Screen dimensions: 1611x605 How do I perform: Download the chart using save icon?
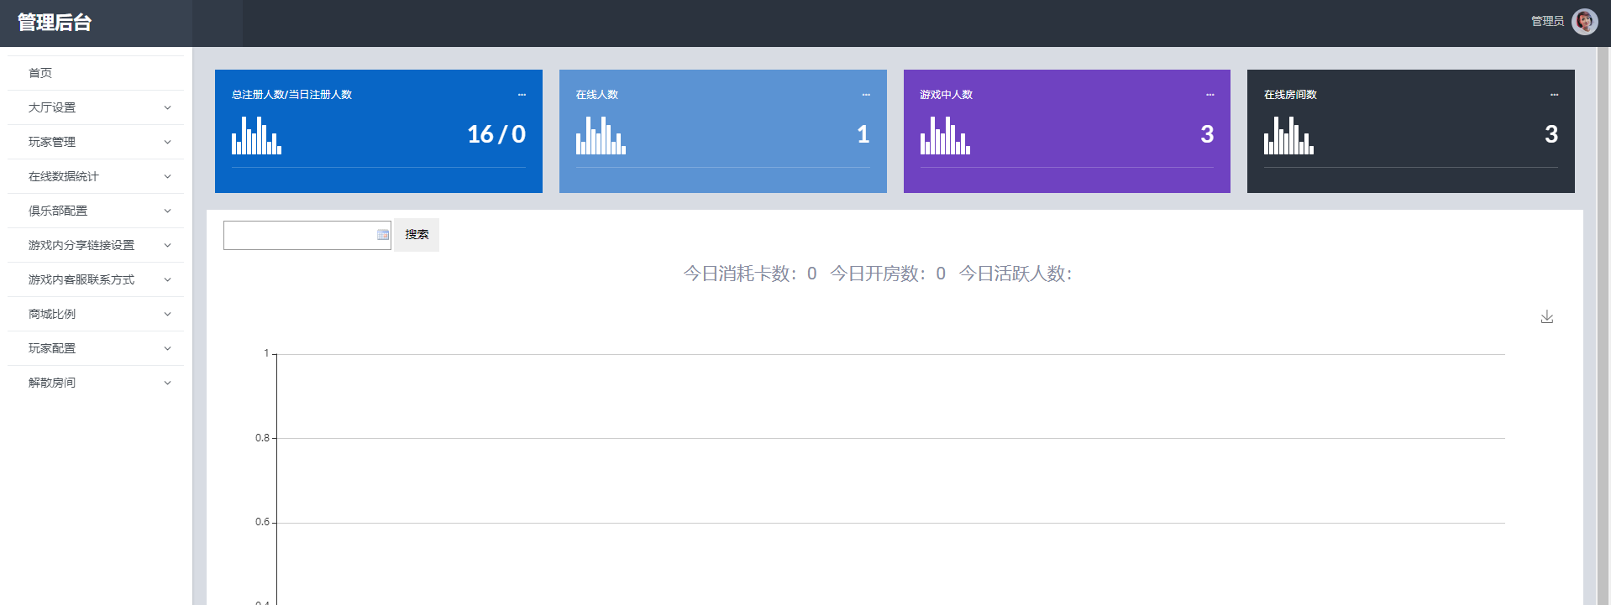pyautogui.click(x=1547, y=316)
